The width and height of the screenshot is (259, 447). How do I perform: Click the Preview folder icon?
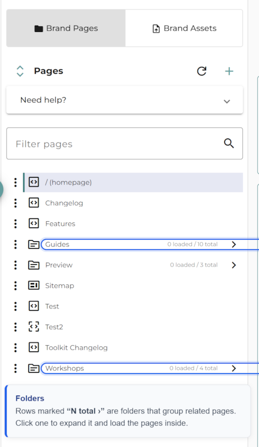point(33,265)
